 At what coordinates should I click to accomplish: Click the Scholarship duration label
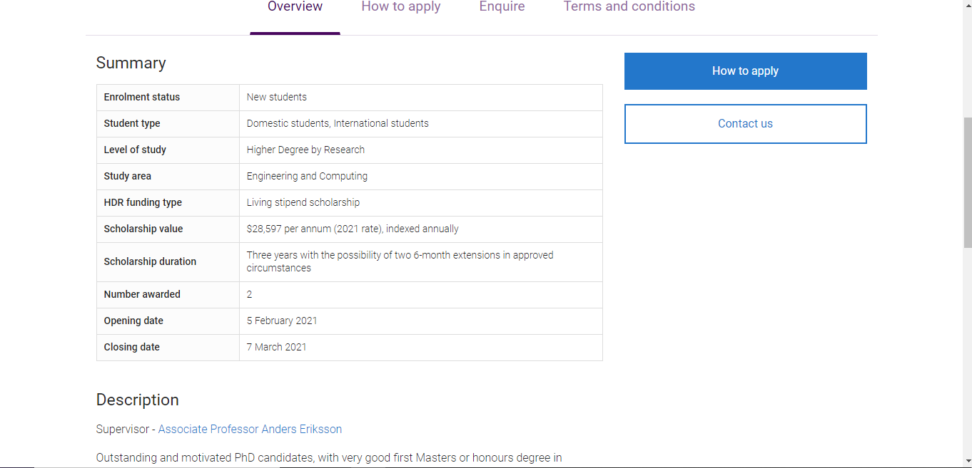point(150,262)
